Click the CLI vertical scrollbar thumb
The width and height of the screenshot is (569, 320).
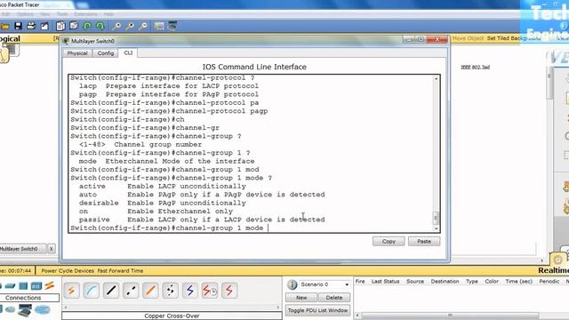(x=437, y=218)
